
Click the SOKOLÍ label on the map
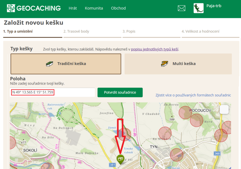click(30, 150)
